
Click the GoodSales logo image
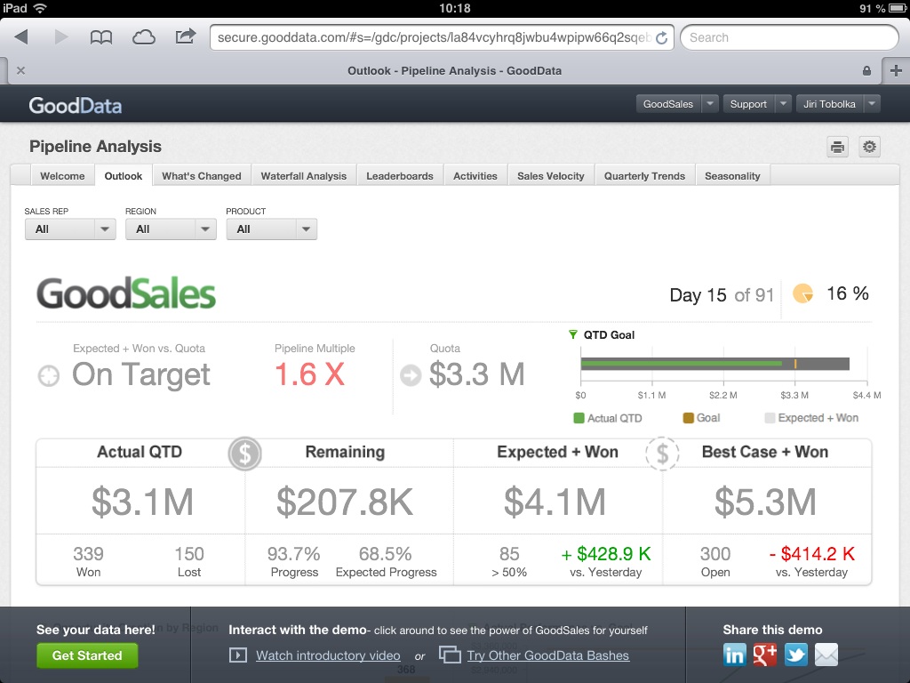pos(126,293)
